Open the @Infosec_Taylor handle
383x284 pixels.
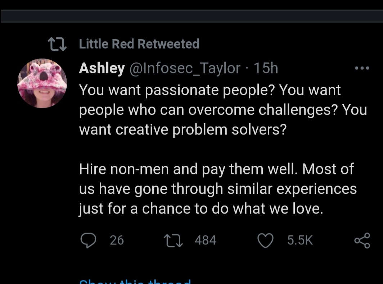[185, 68]
